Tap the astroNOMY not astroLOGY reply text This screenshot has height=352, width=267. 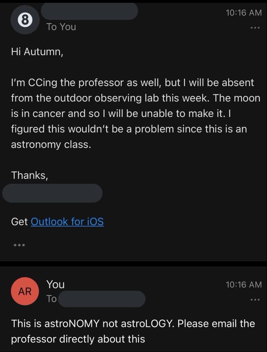[x=133, y=323]
